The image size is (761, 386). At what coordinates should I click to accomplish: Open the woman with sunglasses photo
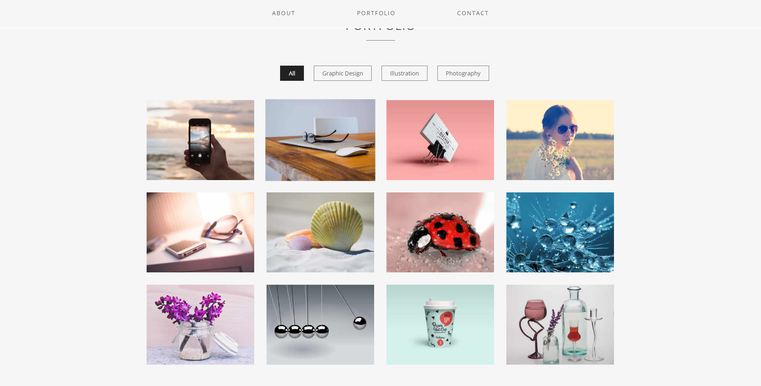(560, 140)
